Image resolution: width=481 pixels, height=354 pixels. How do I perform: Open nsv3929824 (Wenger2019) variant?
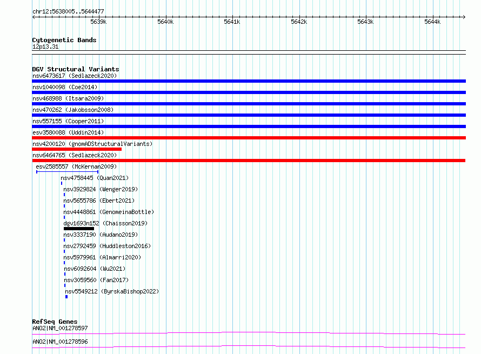[x=101, y=189]
